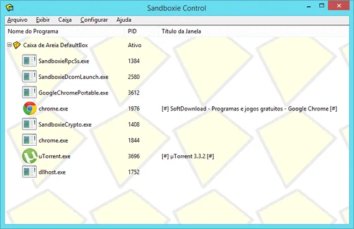The width and height of the screenshot is (354, 229).
Task: Select SandboxieRpcSs.exe process name
Action: pyautogui.click(x=64, y=61)
